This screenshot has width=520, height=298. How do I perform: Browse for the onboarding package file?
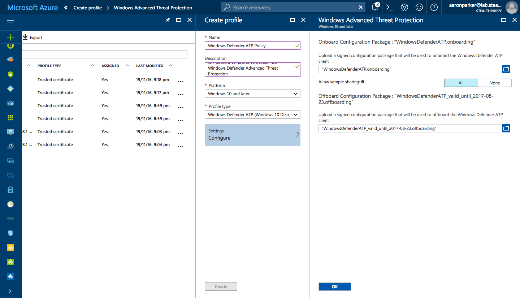pyautogui.click(x=506, y=69)
